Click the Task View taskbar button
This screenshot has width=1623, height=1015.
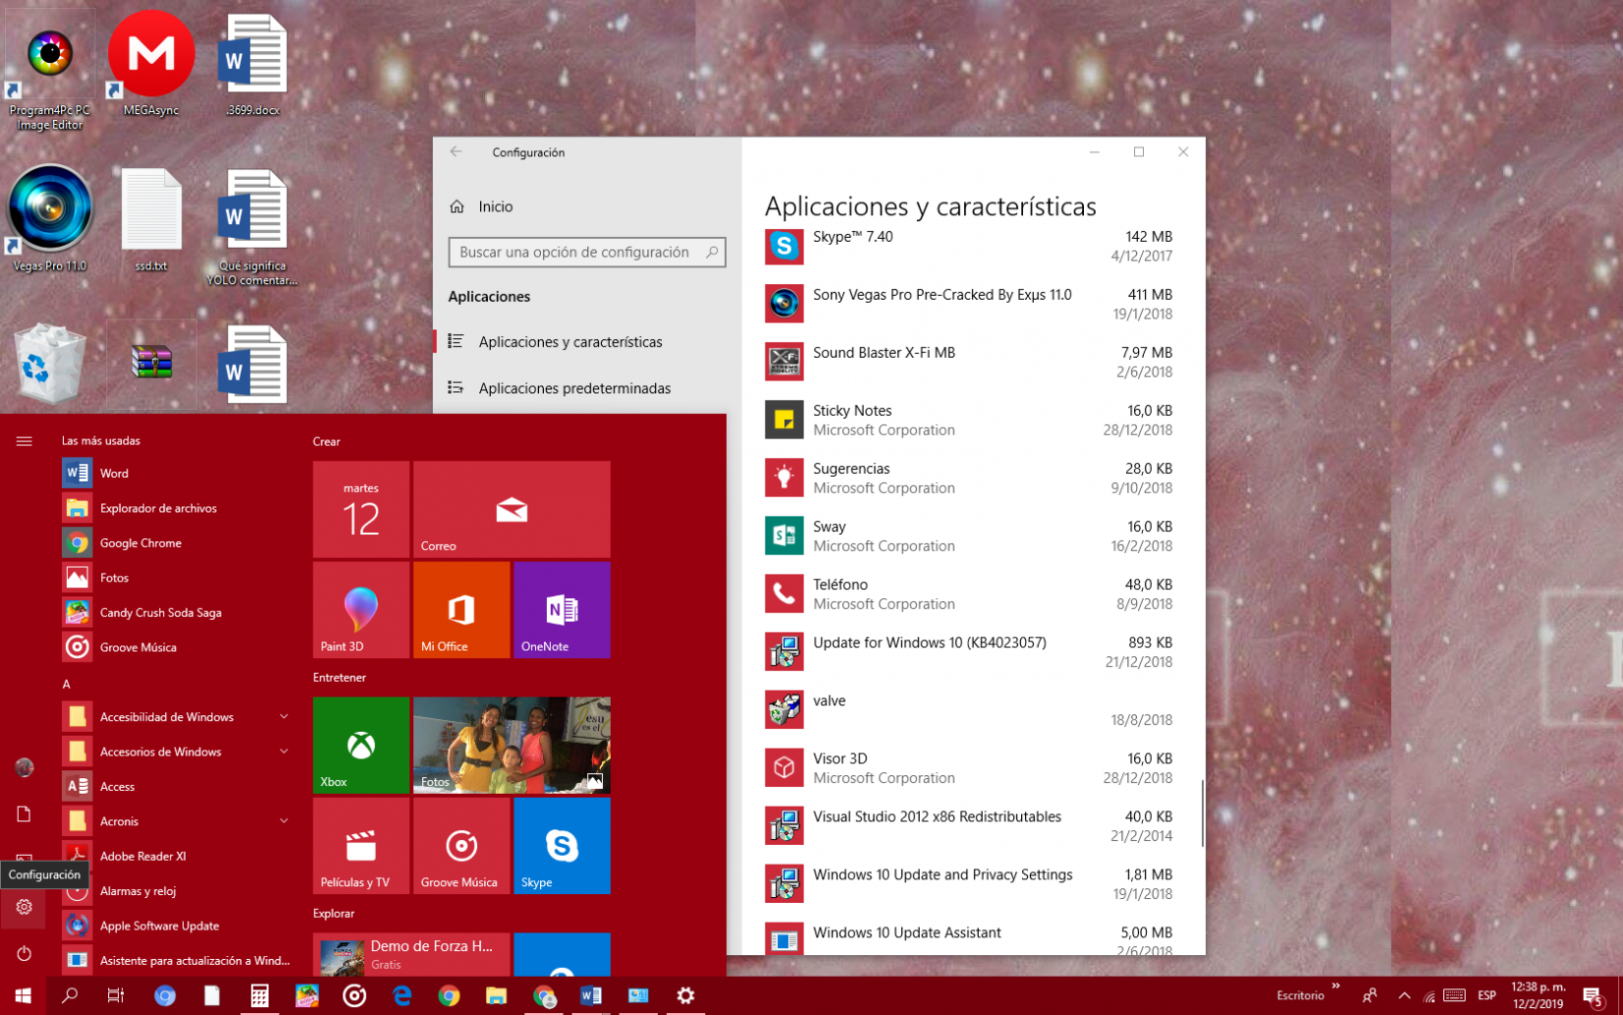pyautogui.click(x=116, y=995)
